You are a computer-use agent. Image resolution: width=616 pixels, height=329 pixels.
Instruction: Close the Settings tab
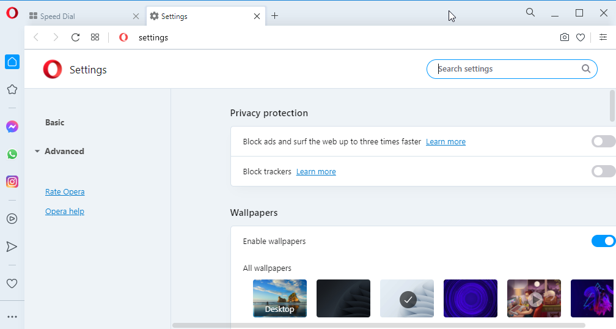(257, 16)
